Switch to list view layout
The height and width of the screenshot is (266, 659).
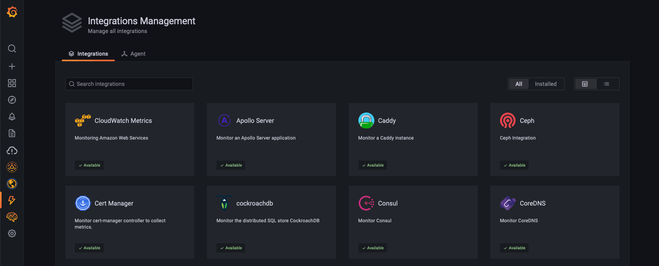(x=606, y=84)
